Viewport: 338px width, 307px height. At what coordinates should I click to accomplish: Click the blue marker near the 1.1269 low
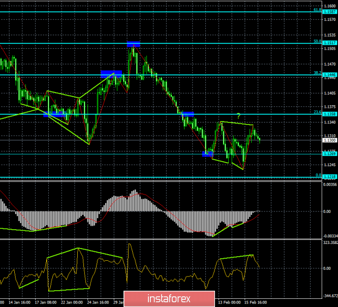point(207,154)
